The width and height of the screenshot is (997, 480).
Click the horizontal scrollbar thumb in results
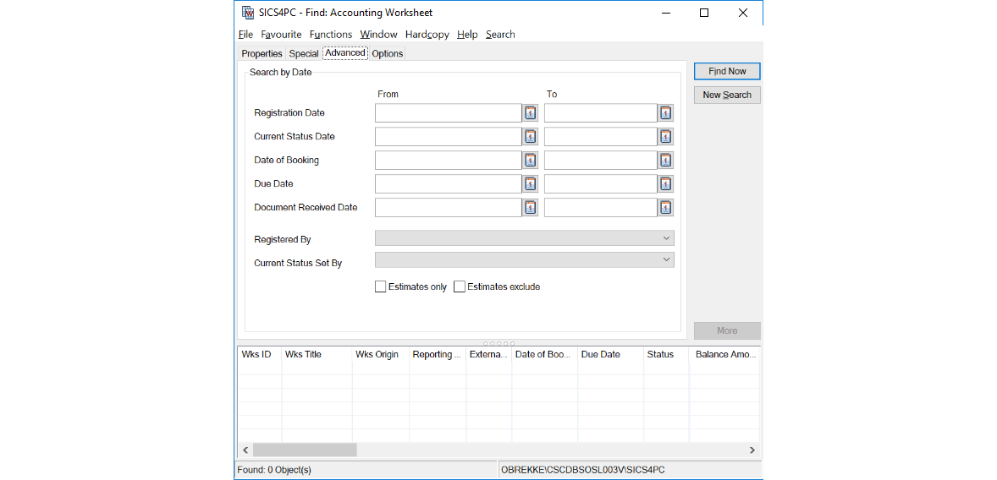click(305, 450)
